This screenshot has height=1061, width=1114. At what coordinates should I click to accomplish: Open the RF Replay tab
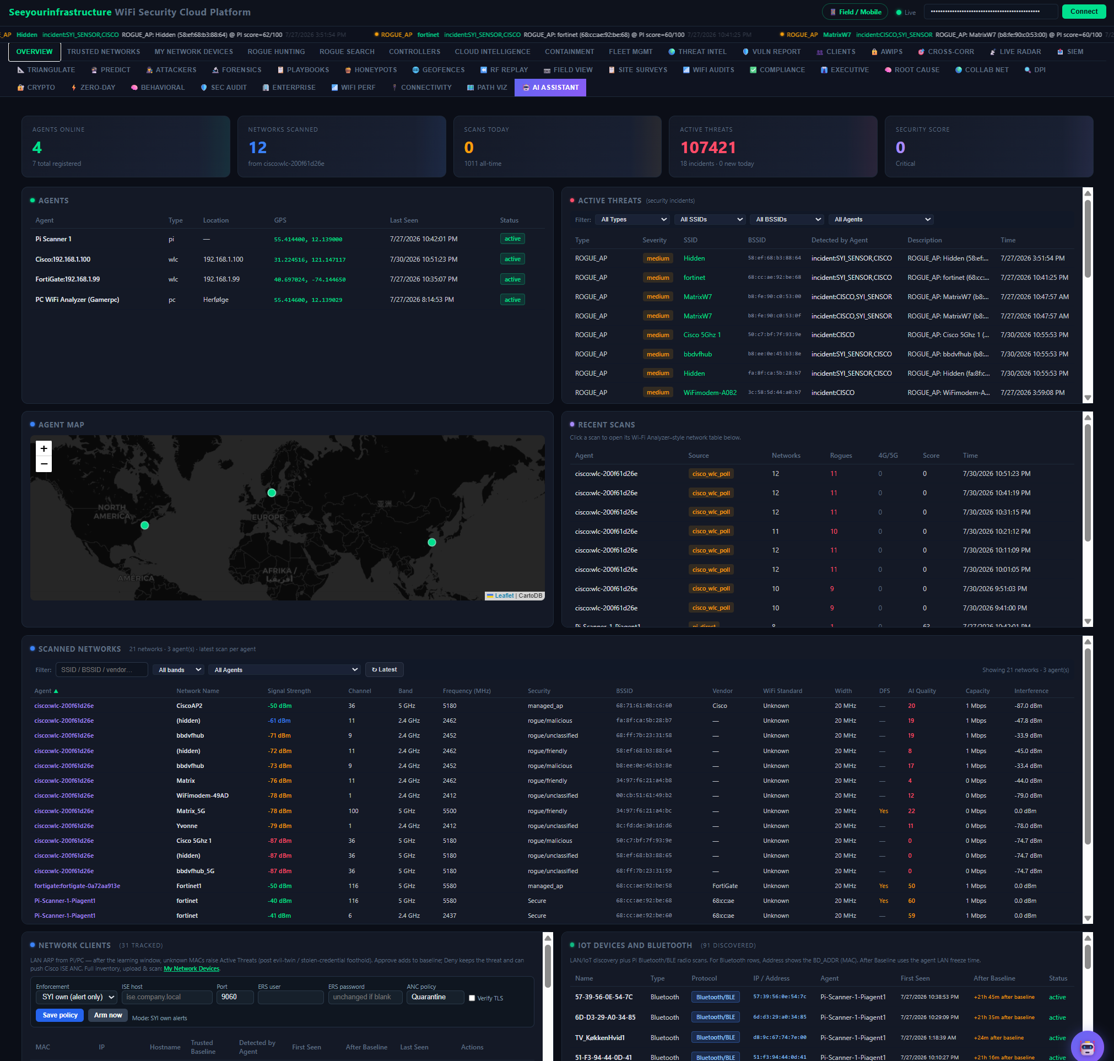504,69
